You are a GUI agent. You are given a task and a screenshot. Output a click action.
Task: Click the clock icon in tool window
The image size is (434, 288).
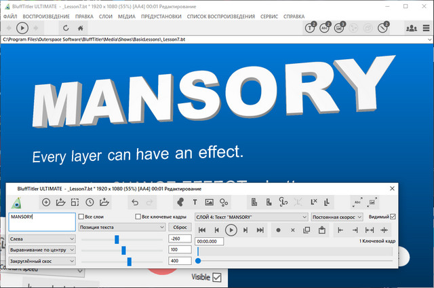90,202
